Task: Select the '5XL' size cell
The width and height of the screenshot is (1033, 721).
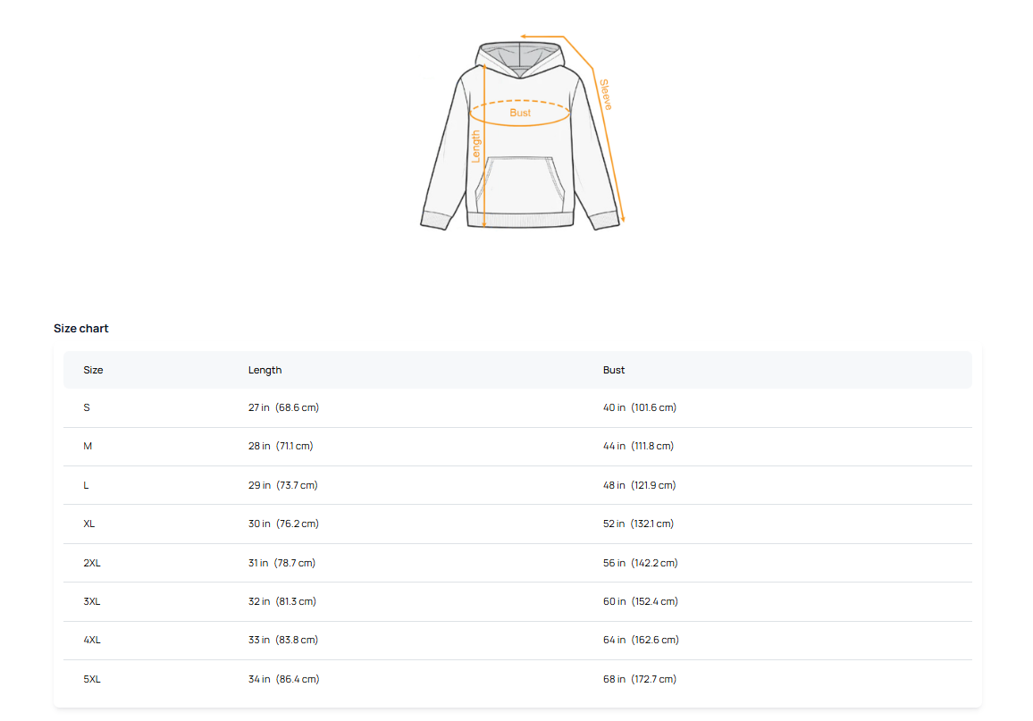Action: tap(91, 680)
